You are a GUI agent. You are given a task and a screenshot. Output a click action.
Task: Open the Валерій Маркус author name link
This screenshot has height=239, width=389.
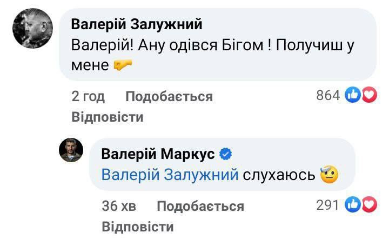[158, 155]
